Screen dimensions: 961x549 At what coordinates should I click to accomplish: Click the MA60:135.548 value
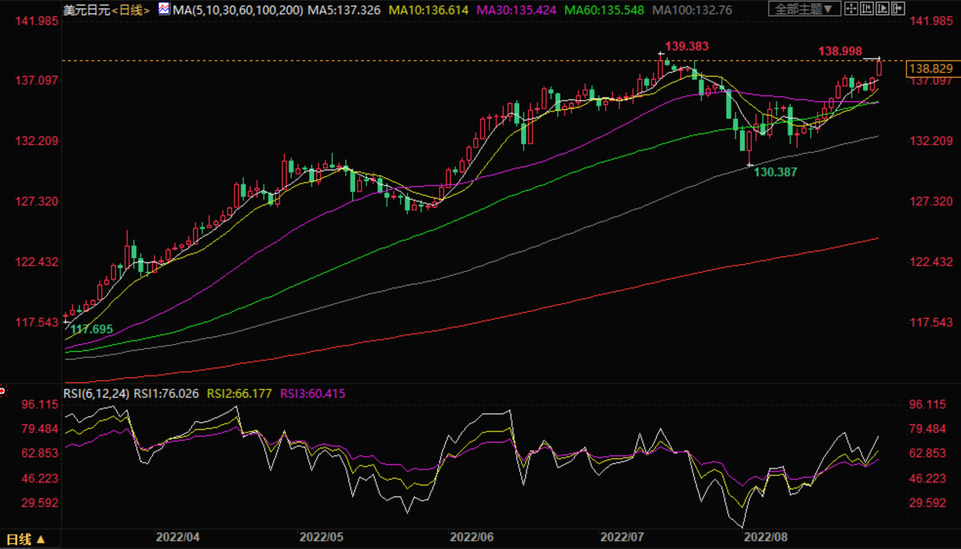pyautogui.click(x=604, y=10)
